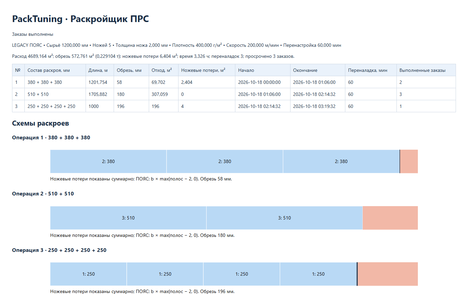Image resolution: width=468 pixels, height=294 pixels.
Task: Click the "Заказы выполнены" status text
Action: coord(32,34)
